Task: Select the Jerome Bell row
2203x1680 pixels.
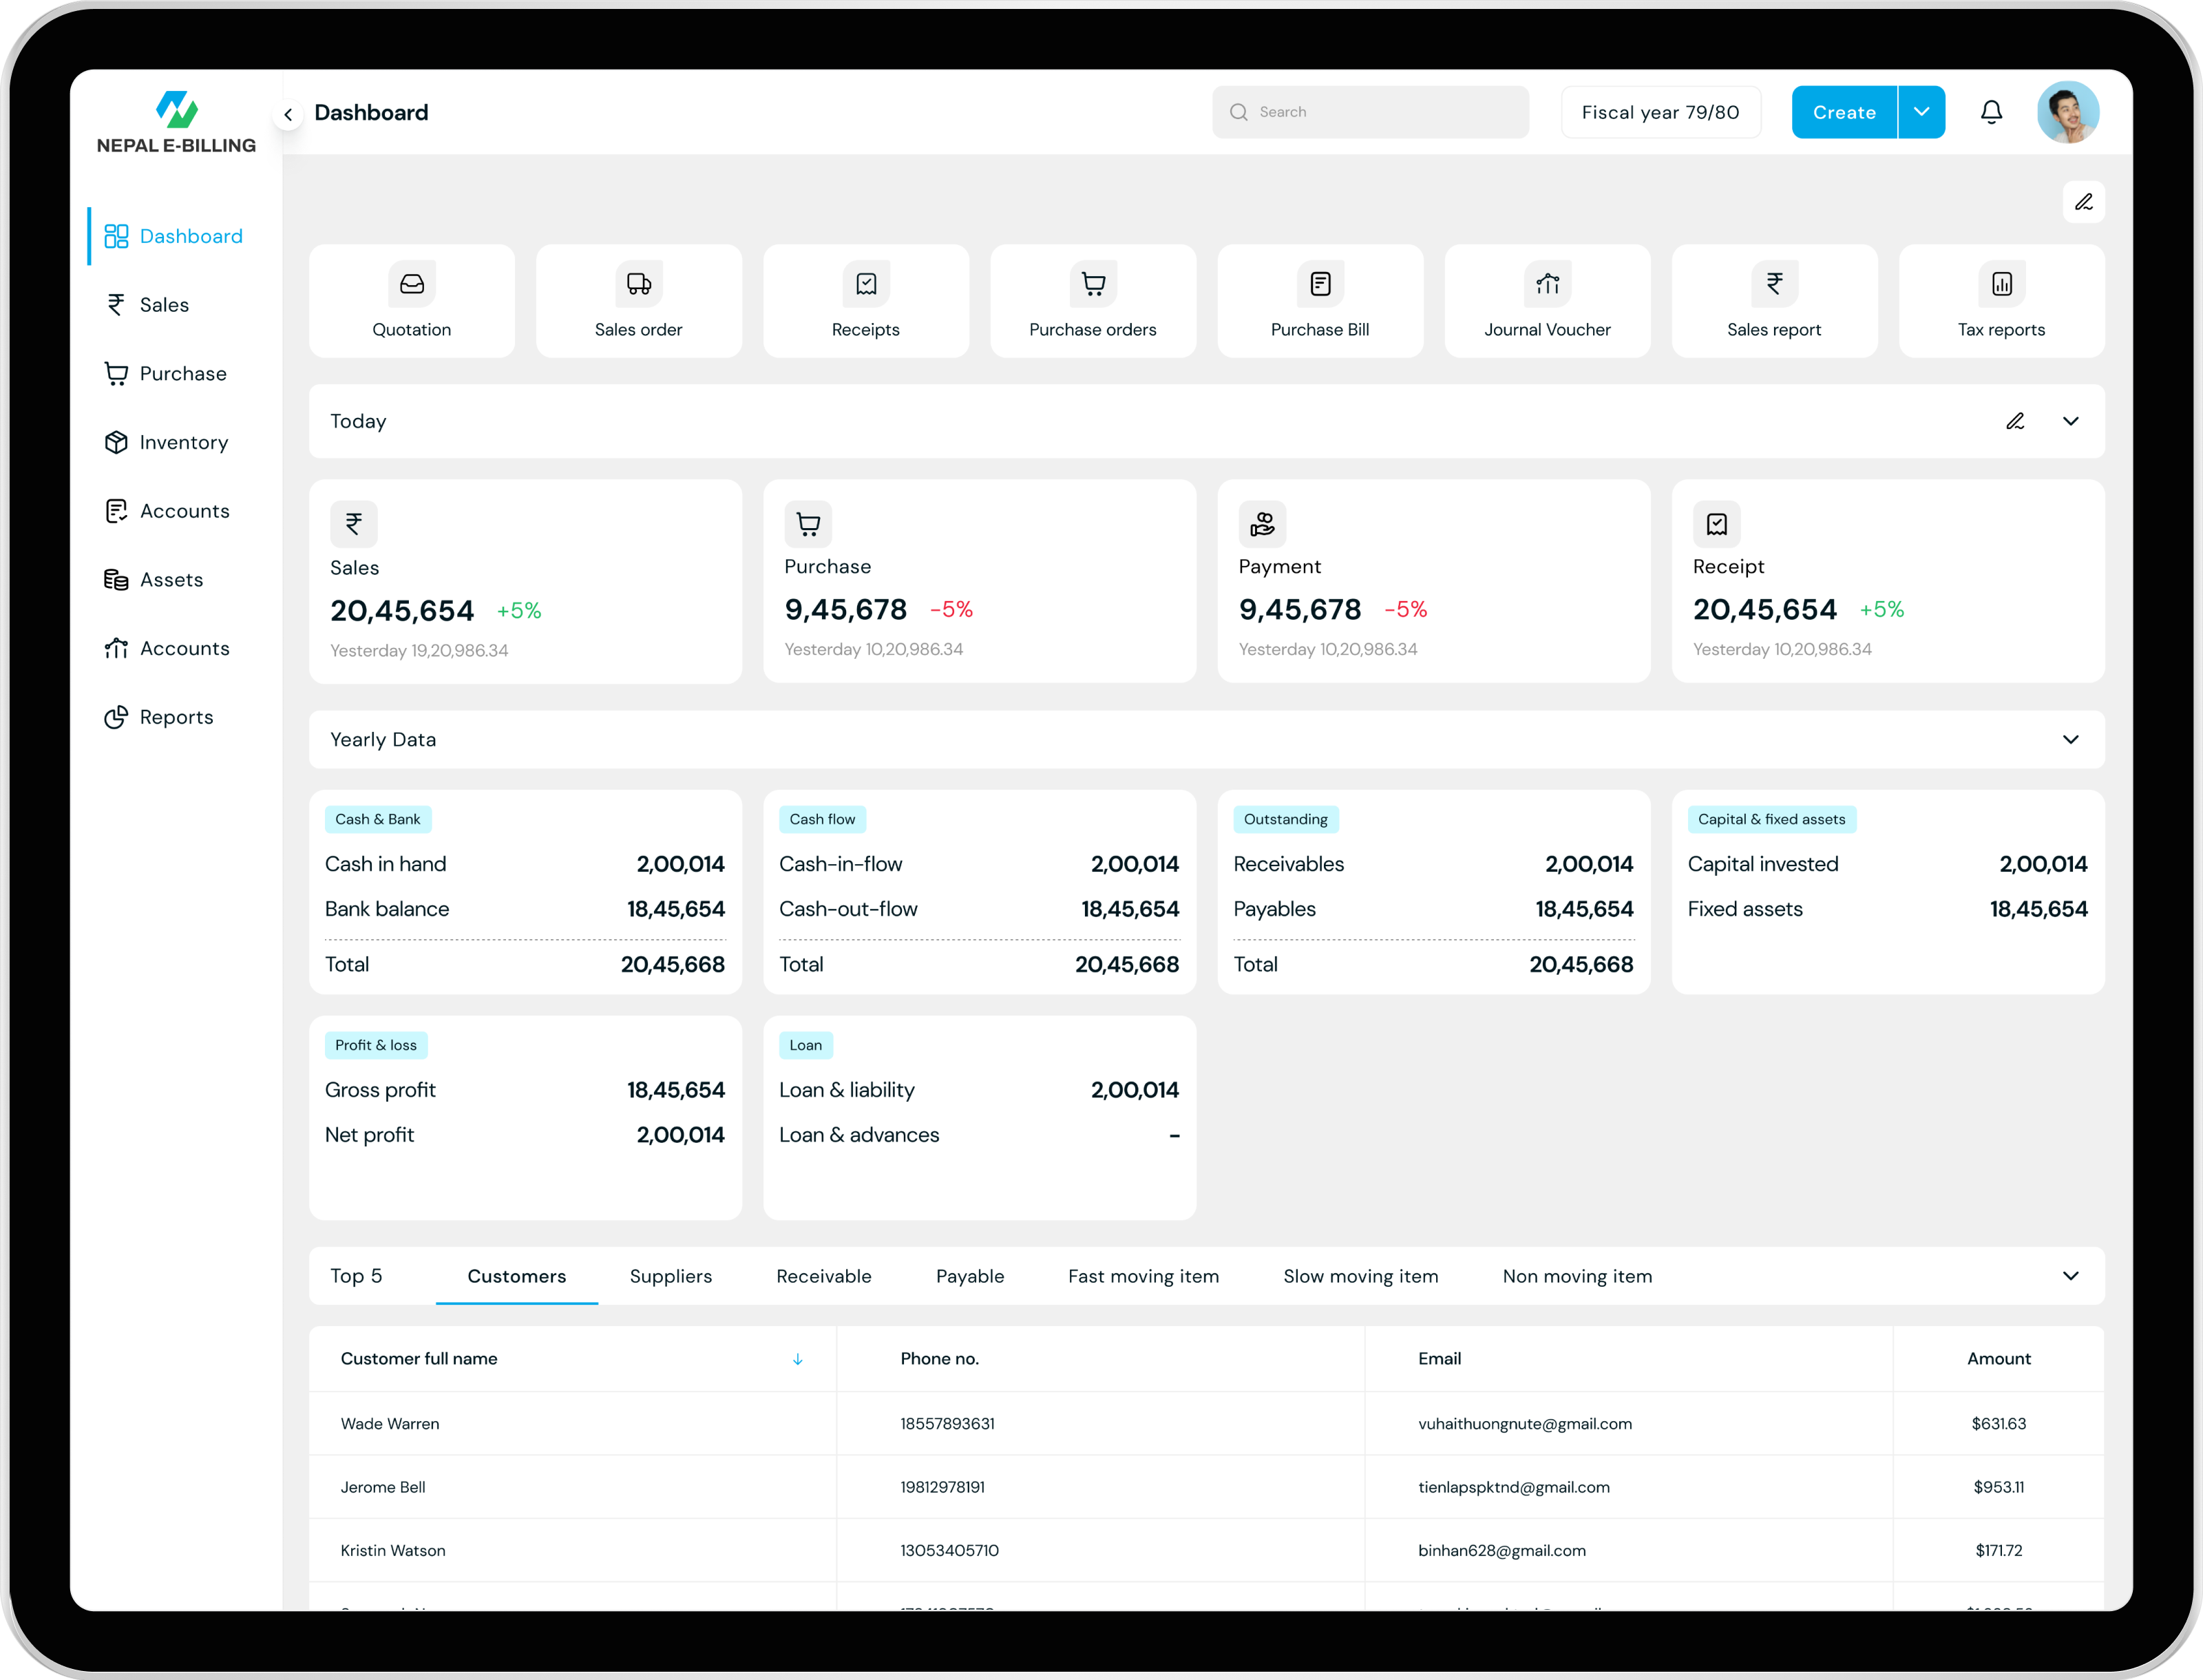Action: click(1206, 1487)
